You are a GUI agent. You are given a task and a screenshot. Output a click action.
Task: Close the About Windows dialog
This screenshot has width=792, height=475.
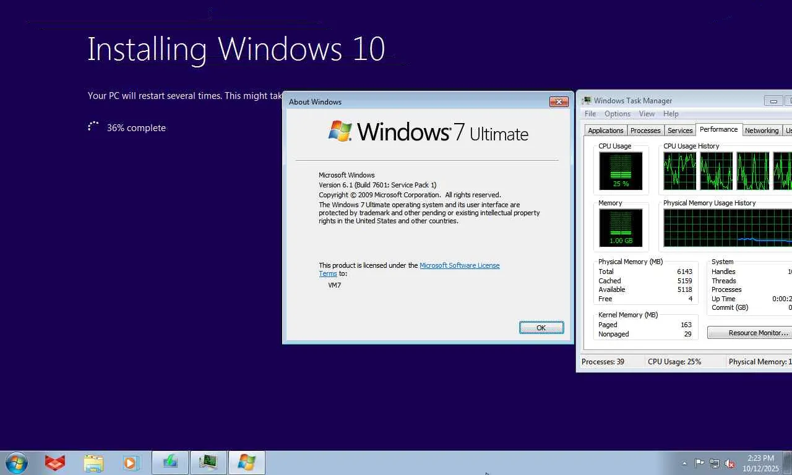(559, 101)
